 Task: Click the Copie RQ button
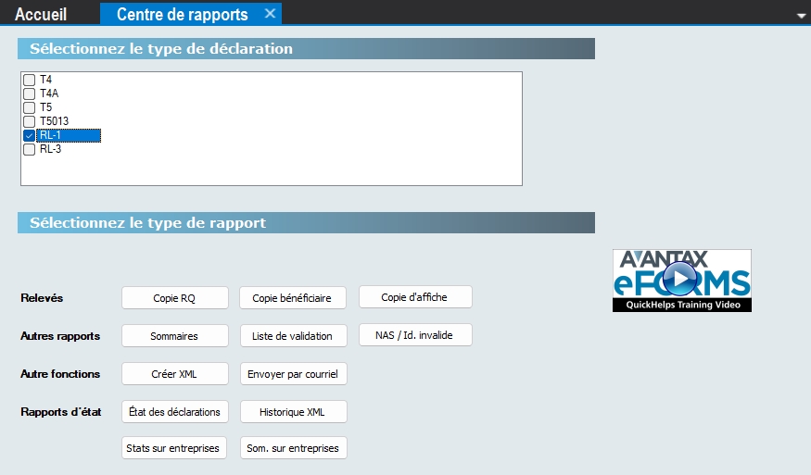tap(175, 297)
